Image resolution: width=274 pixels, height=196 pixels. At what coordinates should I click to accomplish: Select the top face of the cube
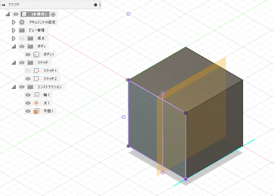(186, 80)
